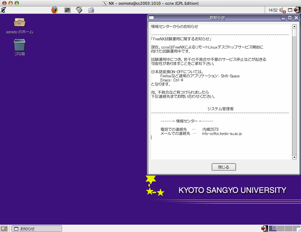
Task: Click the clipboard-and-pencil launcher icon
Action: coord(79,10)
